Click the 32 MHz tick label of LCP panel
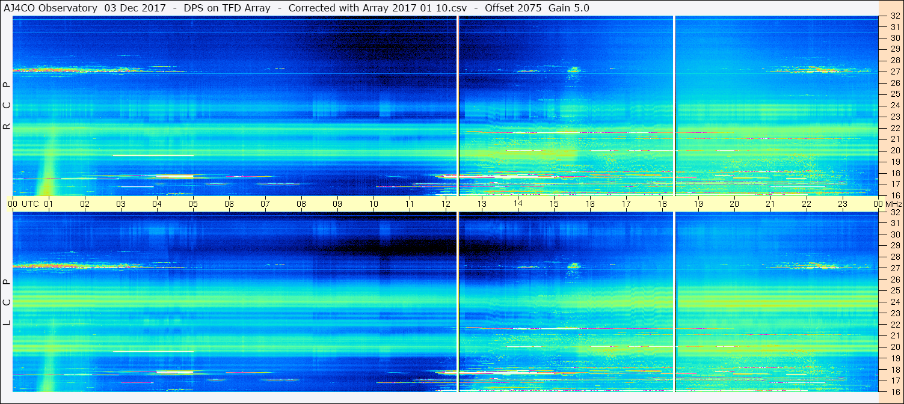Image resolution: width=904 pixels, height=404 pixels. tap(894, 212)
